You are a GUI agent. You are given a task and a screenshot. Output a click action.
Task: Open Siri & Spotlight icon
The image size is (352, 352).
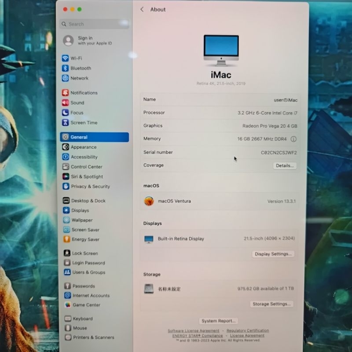66,176
